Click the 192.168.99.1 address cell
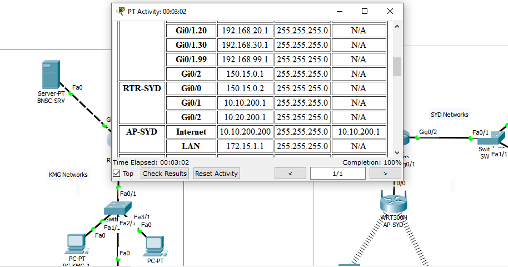Screen dimensions: 508x267 245,60
